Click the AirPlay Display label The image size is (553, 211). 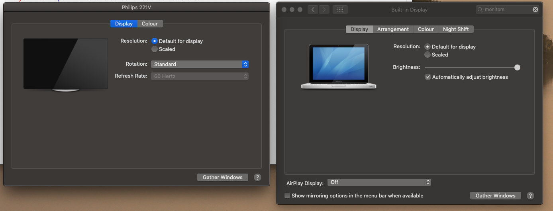305,184
